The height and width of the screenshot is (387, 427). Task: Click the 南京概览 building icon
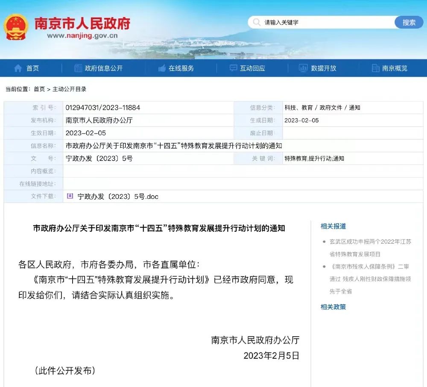(375, 67)
